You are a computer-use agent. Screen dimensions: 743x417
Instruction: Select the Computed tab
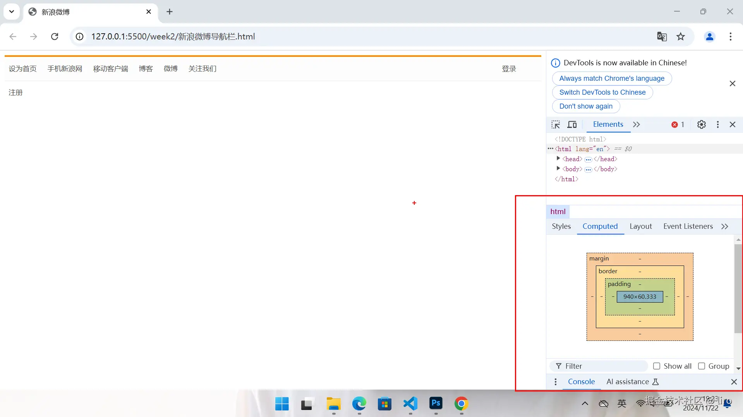point(600,226)
